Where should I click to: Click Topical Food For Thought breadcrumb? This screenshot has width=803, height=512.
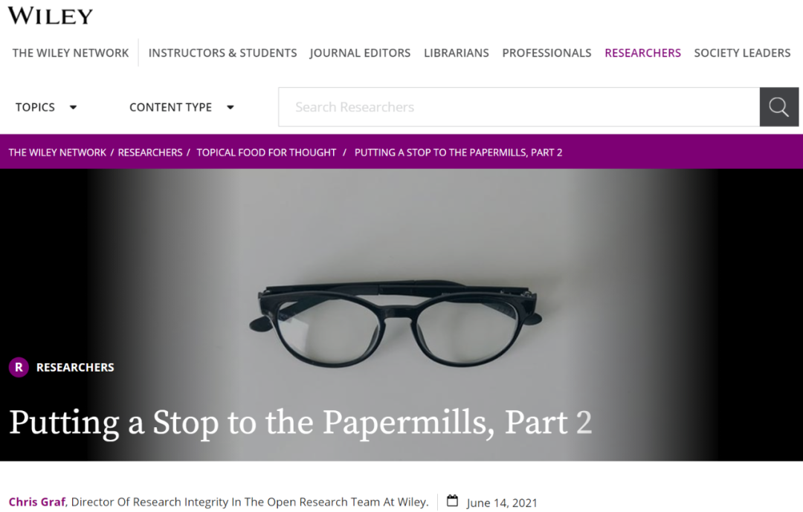(266, 152)
